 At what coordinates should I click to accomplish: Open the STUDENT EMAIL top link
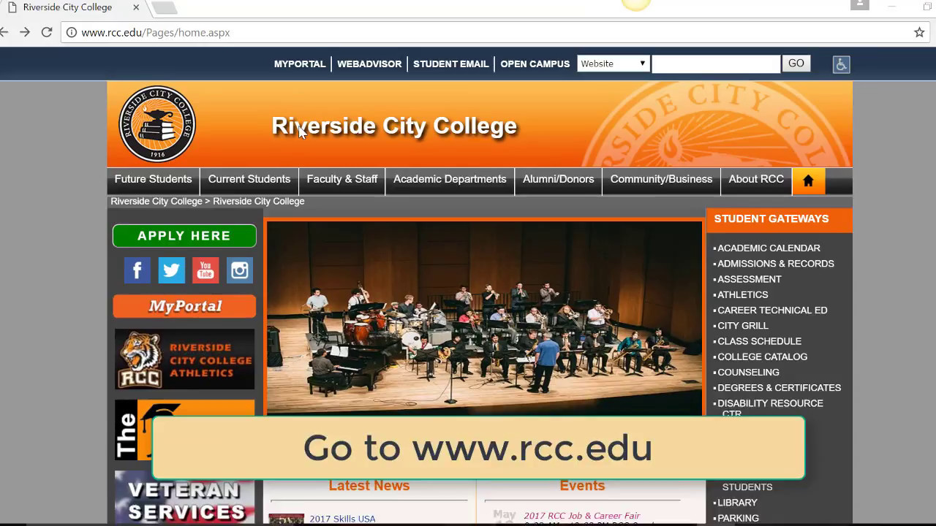click(x=451, y=64)
